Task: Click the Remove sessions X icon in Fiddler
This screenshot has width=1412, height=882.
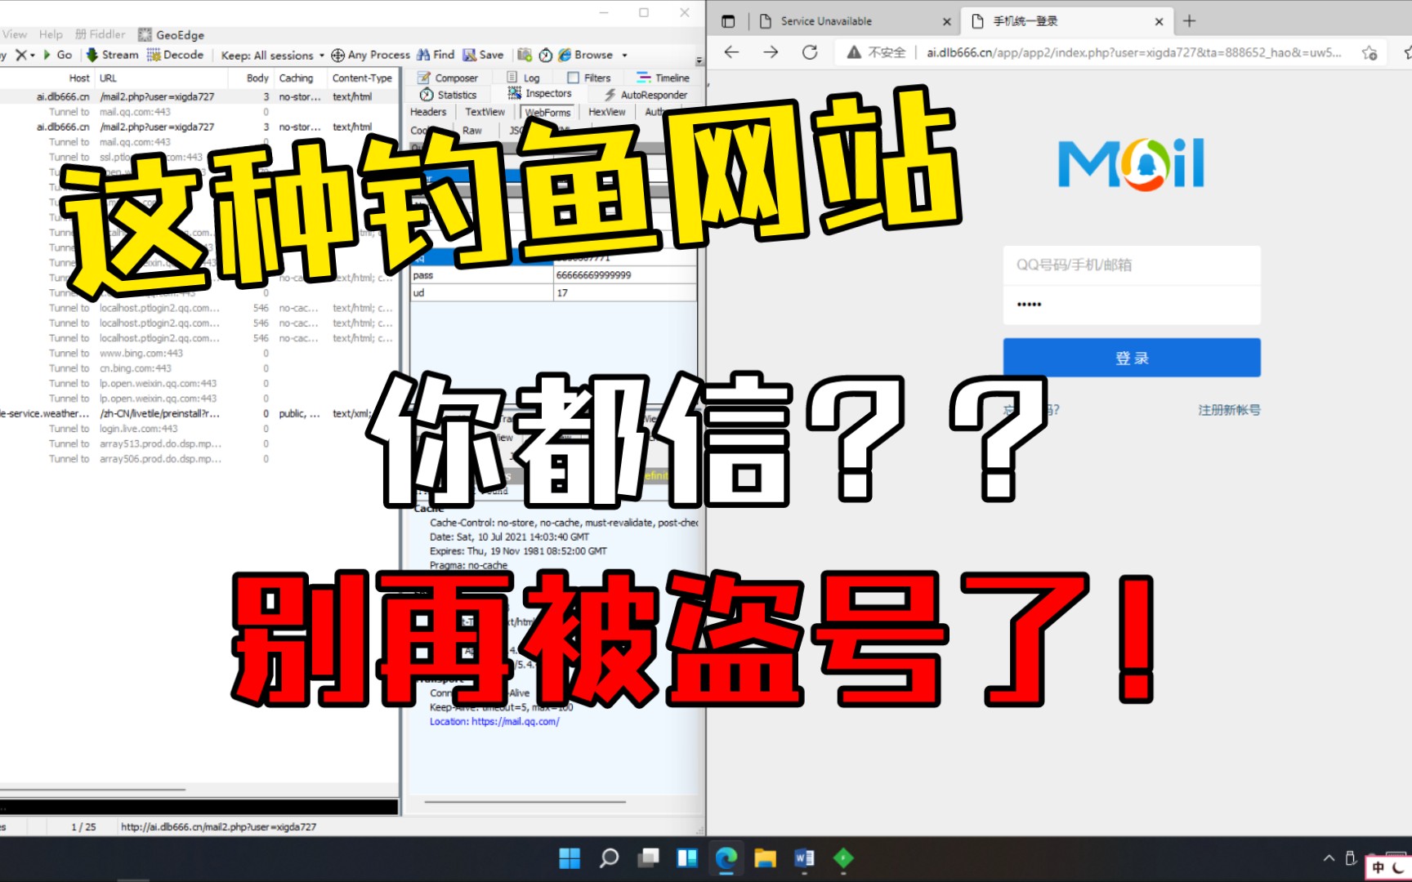Action: tap(21, 55)
